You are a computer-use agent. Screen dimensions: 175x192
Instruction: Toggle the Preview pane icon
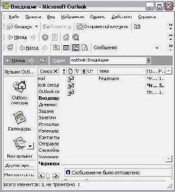pyautogui.click(x=76, y=48)
